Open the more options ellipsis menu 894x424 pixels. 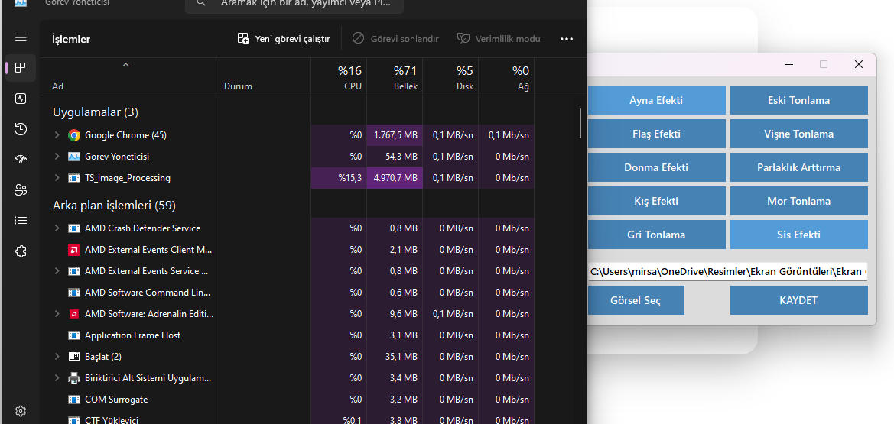(566, 39)
